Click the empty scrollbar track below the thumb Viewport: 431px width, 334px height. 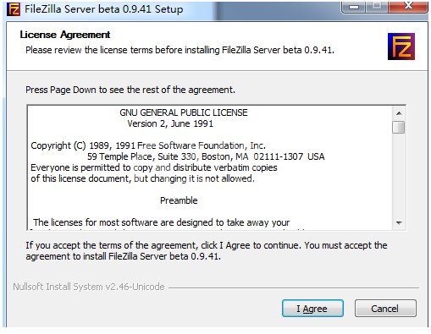point(399,175)
